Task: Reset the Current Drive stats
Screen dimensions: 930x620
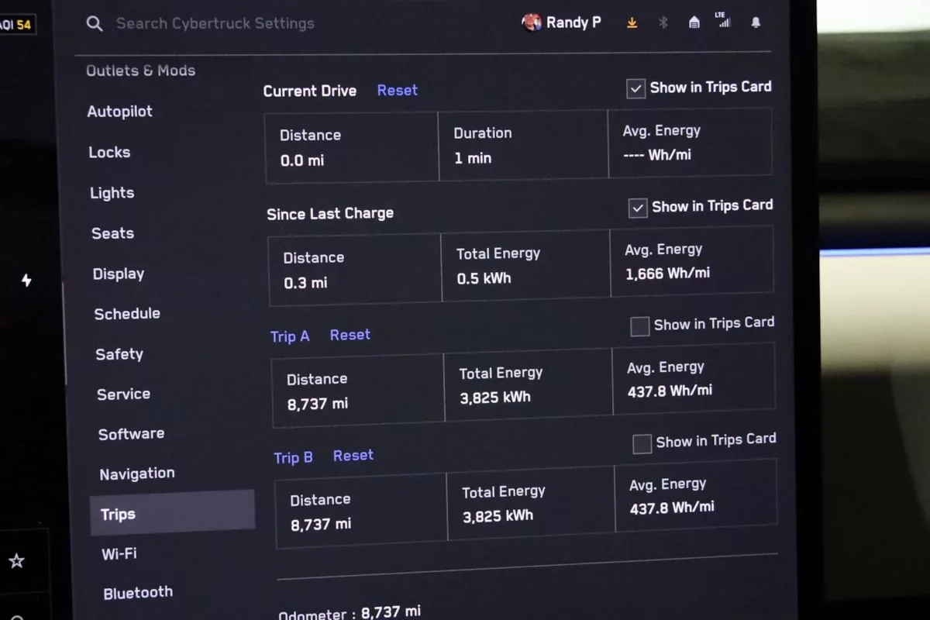Action: click(x=397, y=90)
